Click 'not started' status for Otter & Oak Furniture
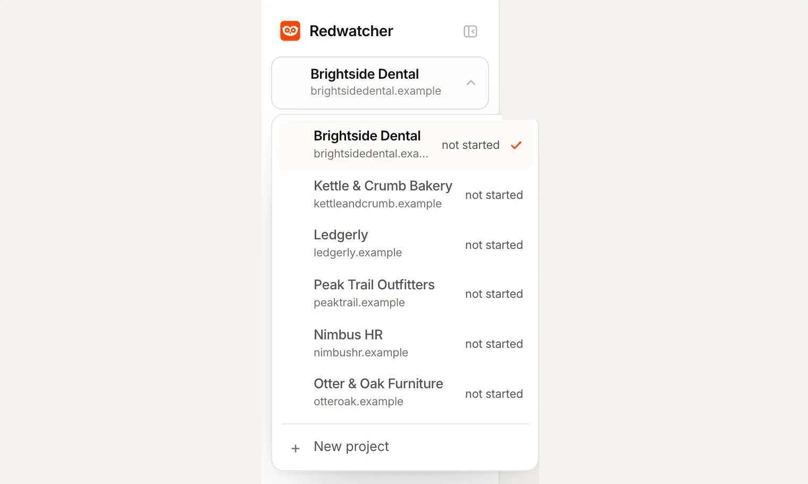This screenshot has height=484, width=808. 494,394
